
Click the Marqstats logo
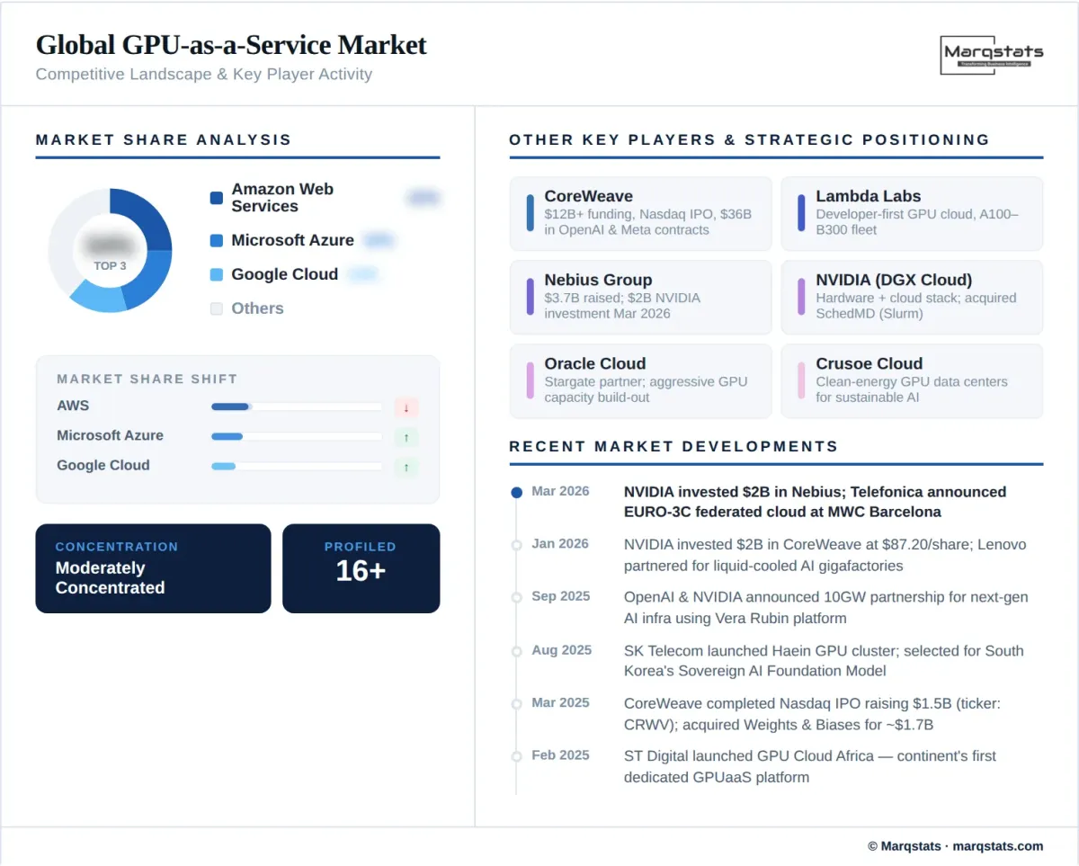click(x=992, y=54)
